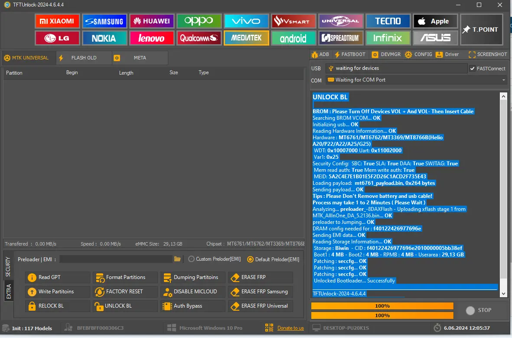
Task: Select the Tecno brand icon
Action: [x=388, y=21]
